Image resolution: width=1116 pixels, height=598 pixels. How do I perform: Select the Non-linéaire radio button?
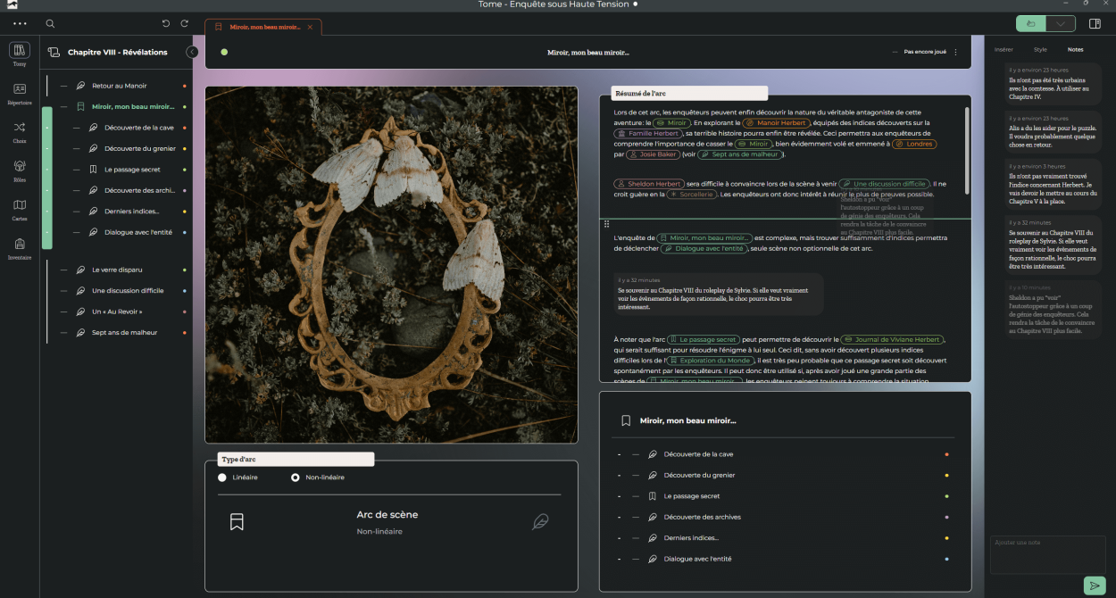(296, 478)
